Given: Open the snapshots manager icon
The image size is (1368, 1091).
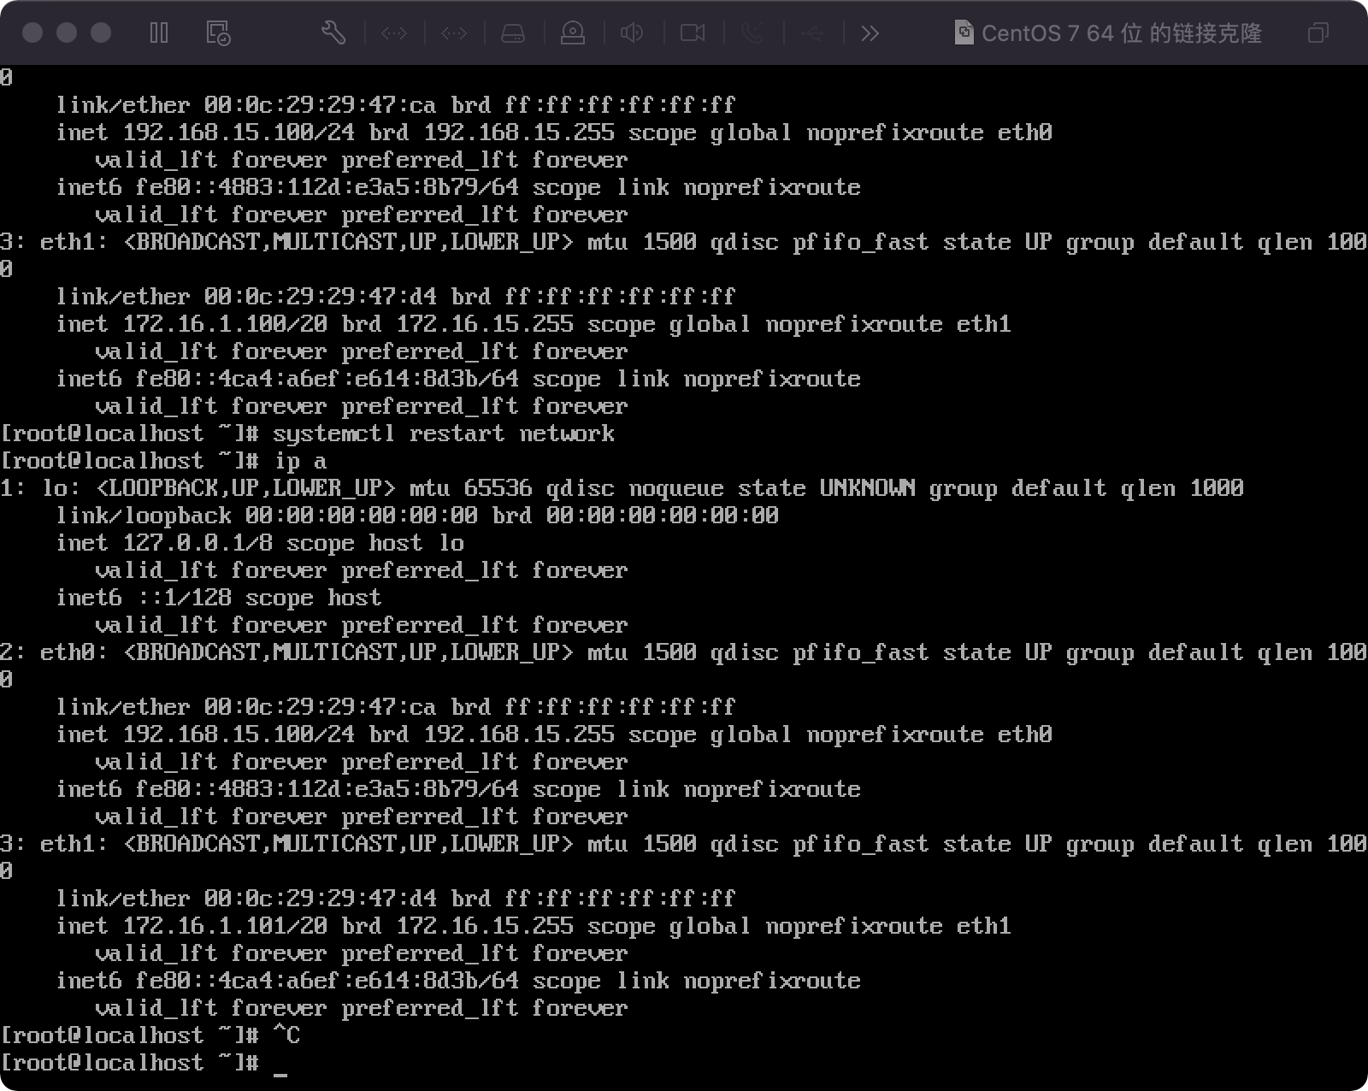Looking at the screenshot, I should tap(218, 33).
